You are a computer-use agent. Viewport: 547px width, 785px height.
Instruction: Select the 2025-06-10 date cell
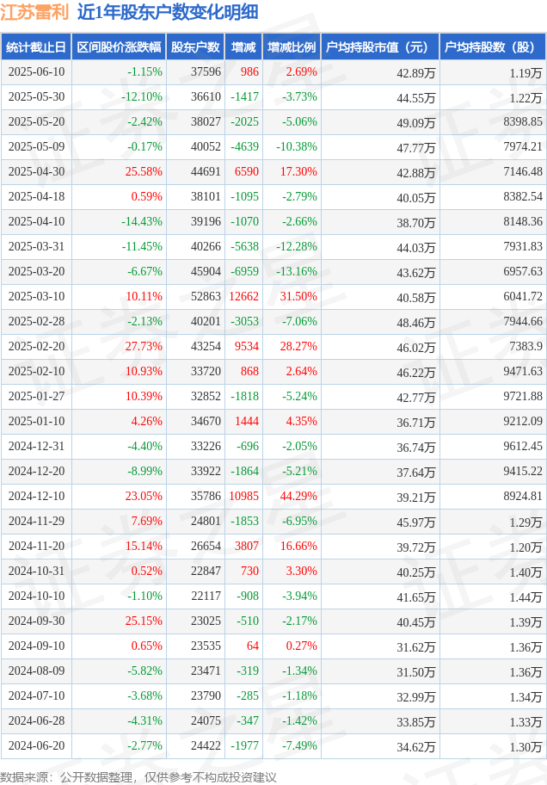coord(36,72)
